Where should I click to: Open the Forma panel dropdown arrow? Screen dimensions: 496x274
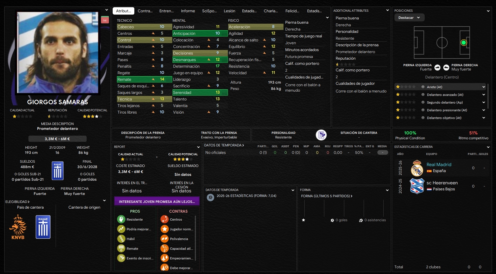387,190
